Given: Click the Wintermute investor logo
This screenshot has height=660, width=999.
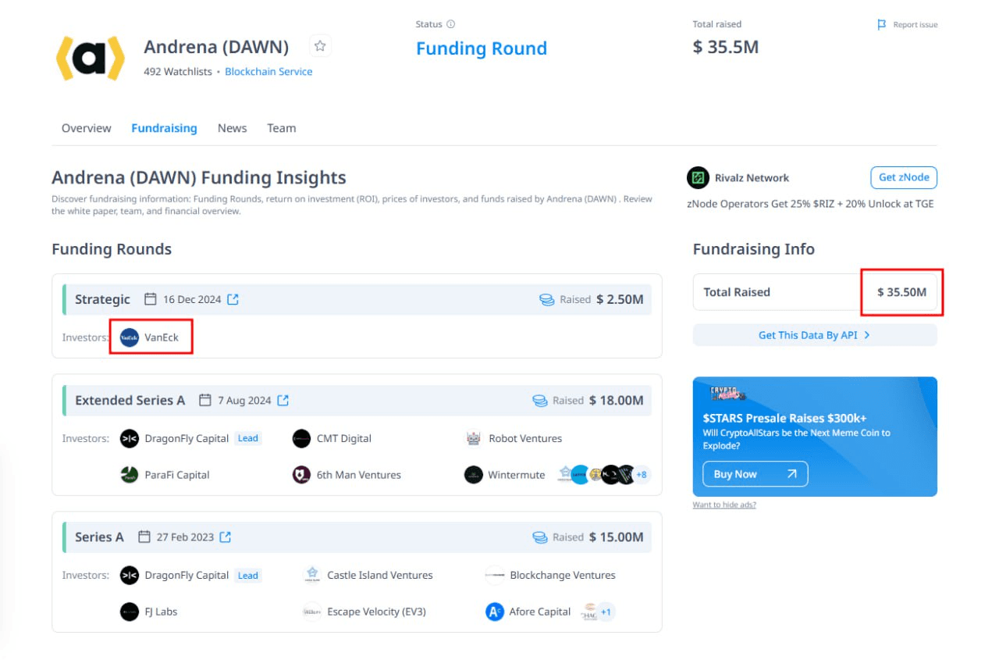Looking at the screenshot, I should [474, 474].
